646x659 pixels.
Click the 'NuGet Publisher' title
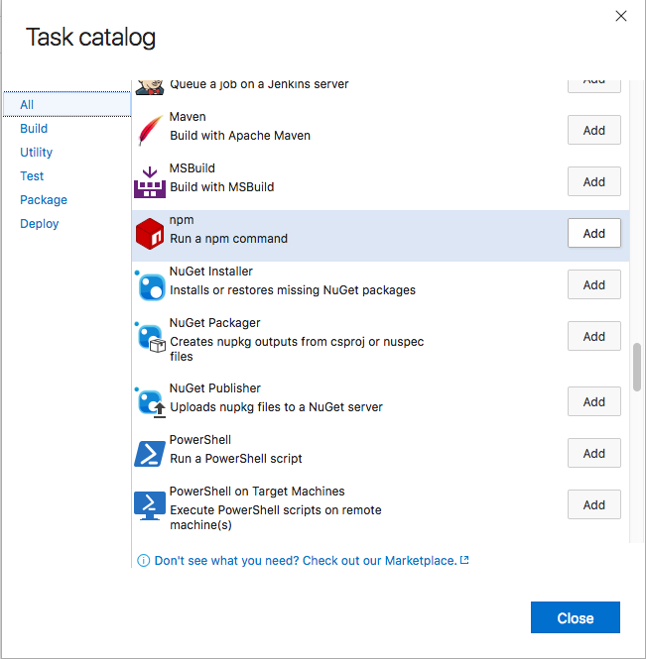pyautogui.click(x=215, y=388)
